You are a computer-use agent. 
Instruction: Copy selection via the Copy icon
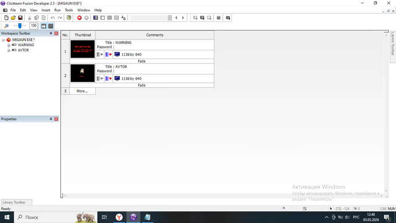tap(37, 18)
